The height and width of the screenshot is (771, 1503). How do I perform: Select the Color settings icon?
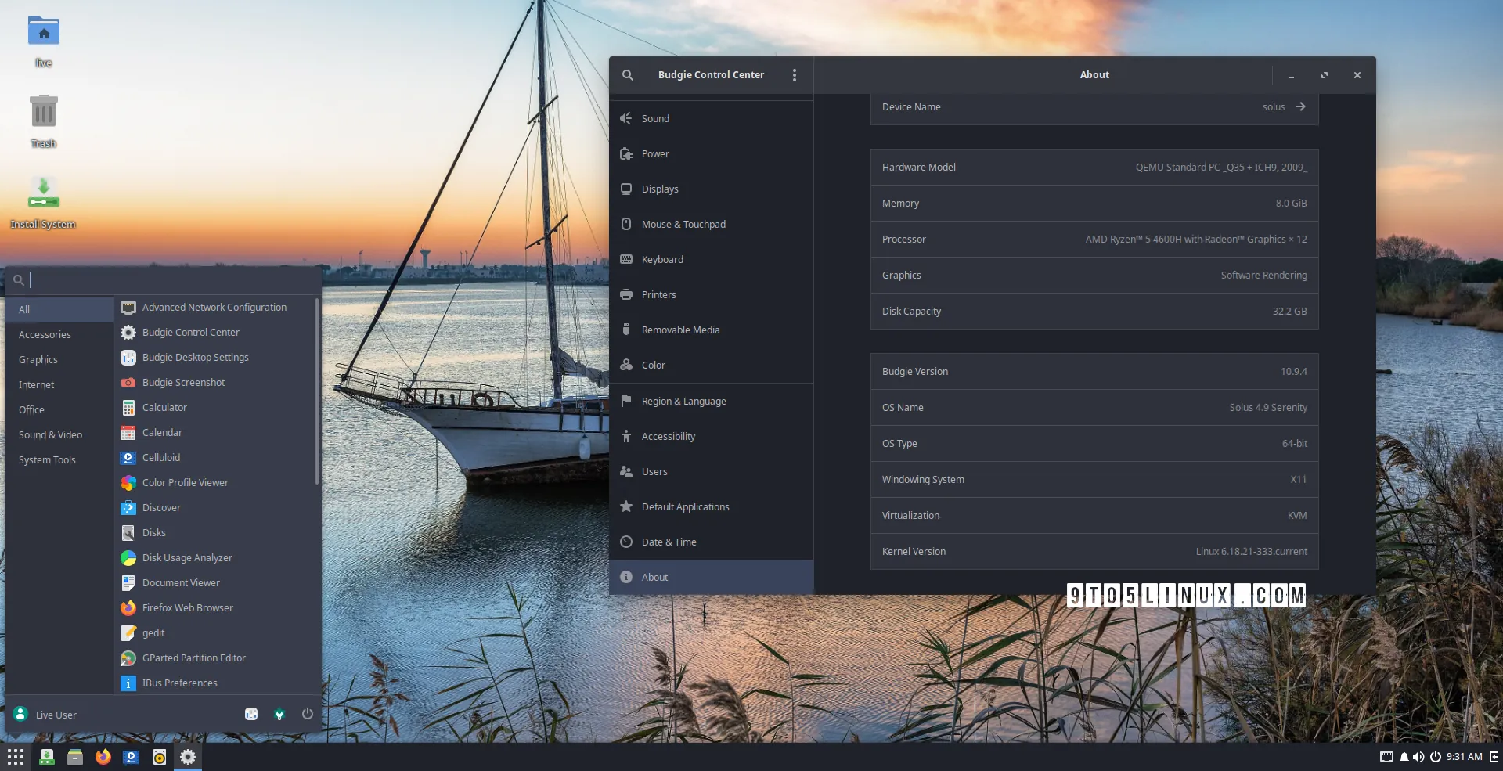(626, 365)
